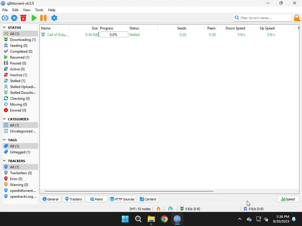Select Inactive (1) status filter

click(x=20, y=75)
